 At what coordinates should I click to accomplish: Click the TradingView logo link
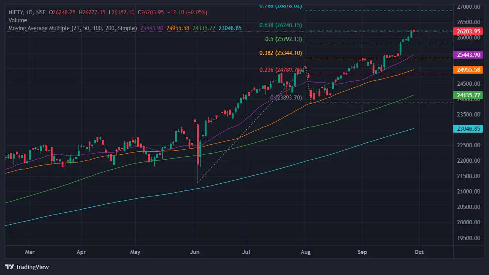coord(27,267)
